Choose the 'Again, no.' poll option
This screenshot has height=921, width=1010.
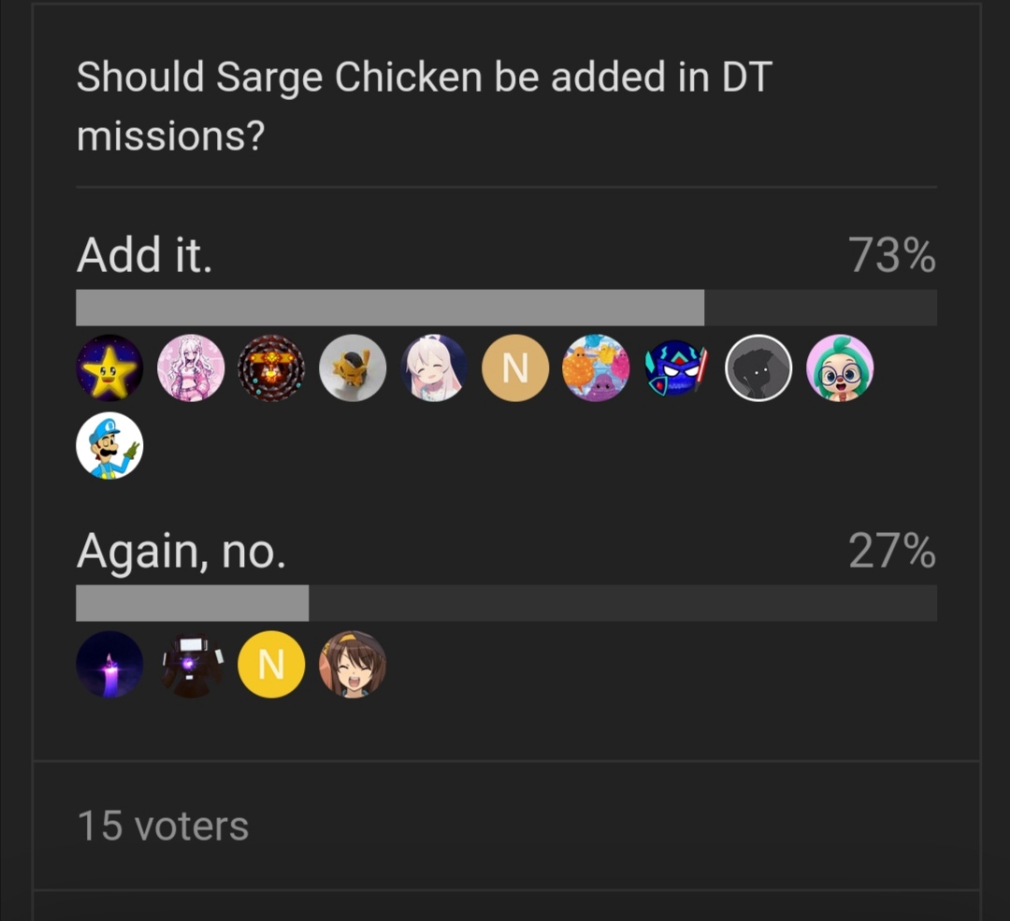pyautogui.click(x=180, y=552)
